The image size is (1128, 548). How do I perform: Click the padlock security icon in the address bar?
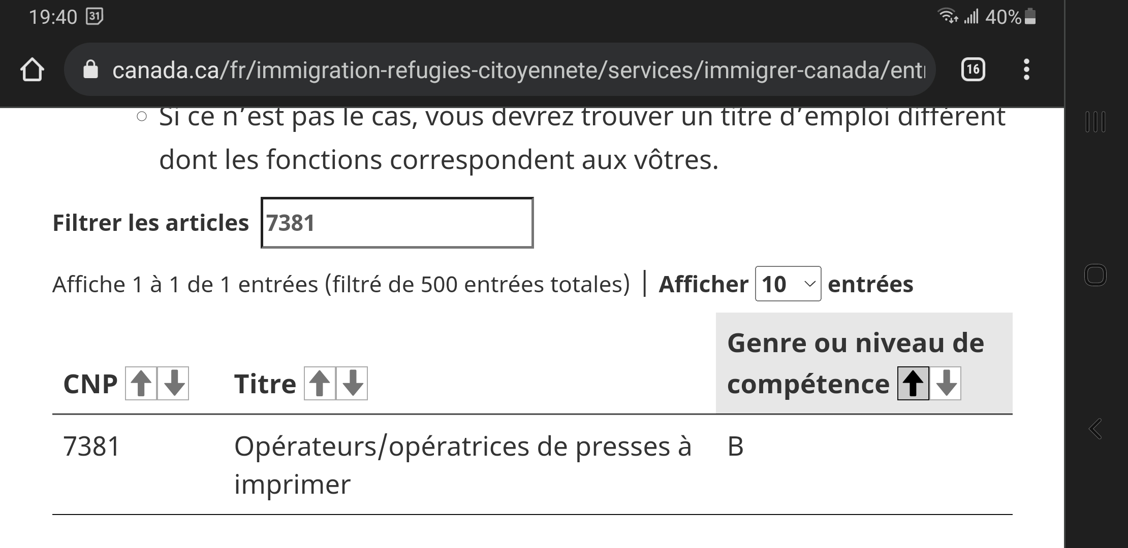(91, 70)
